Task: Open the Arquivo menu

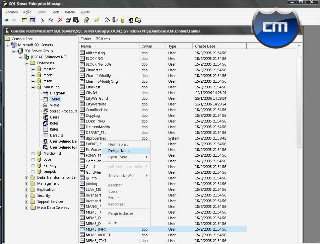Action: point(12,12)
